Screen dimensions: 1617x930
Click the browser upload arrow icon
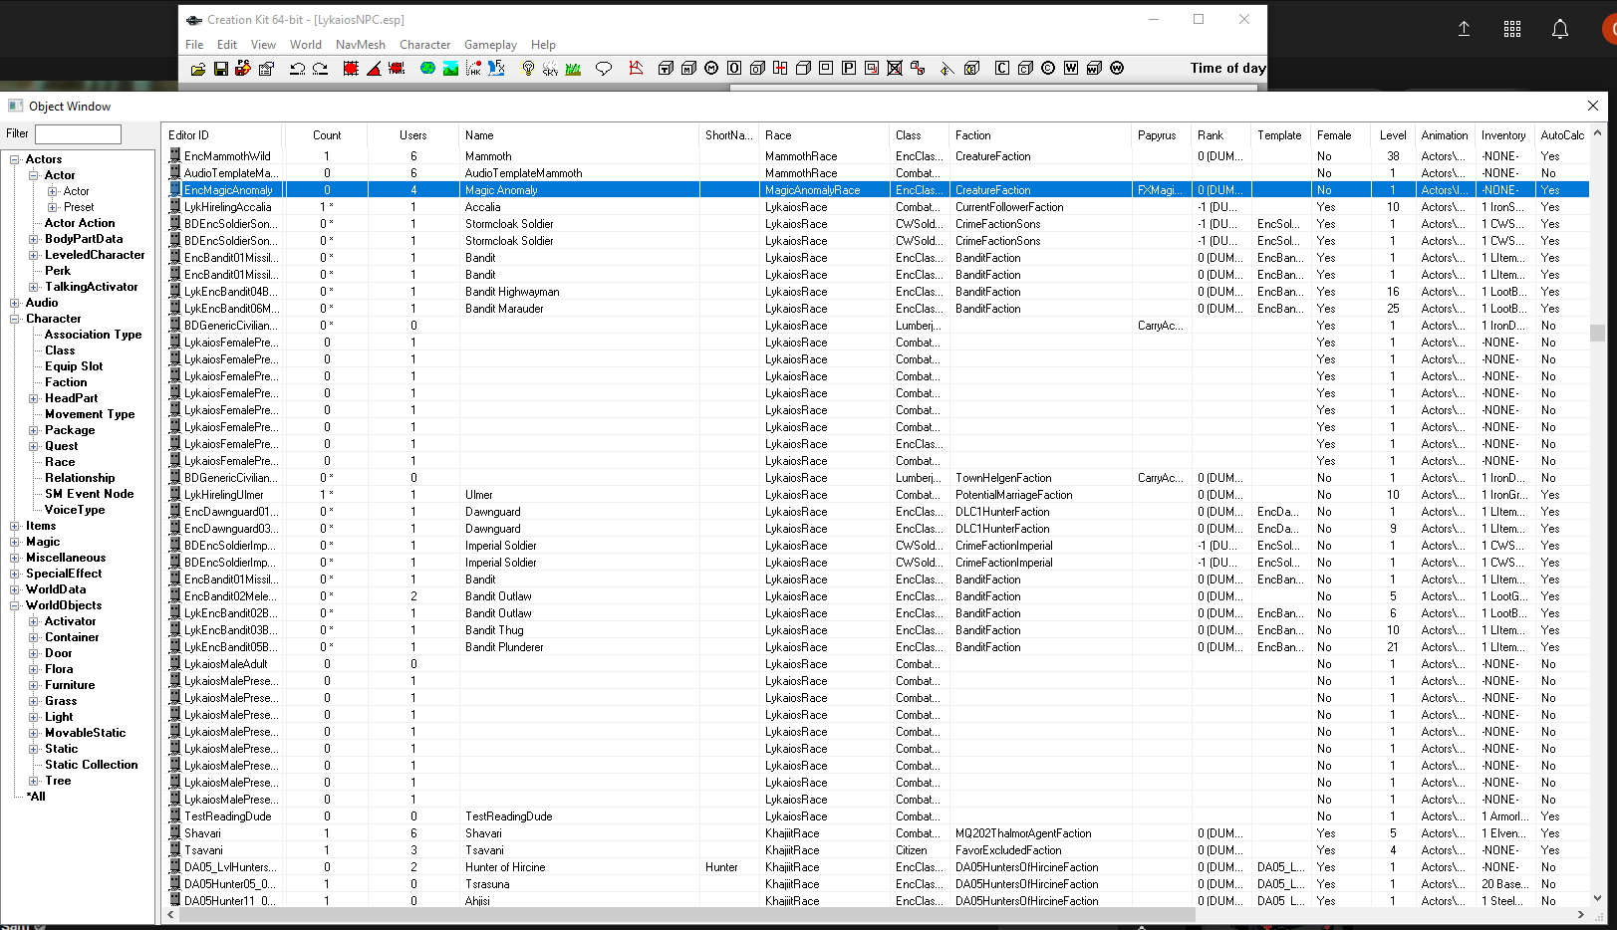1464,29
